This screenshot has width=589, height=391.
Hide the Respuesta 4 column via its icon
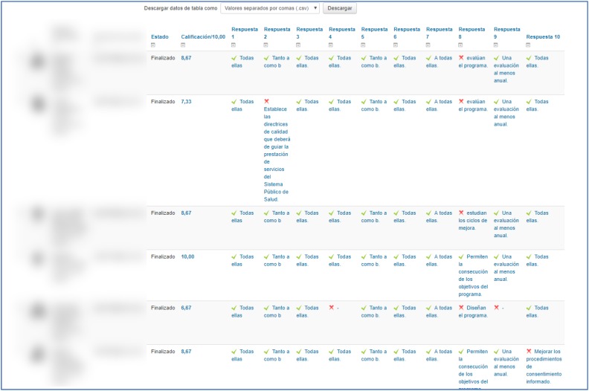point(331,45)
